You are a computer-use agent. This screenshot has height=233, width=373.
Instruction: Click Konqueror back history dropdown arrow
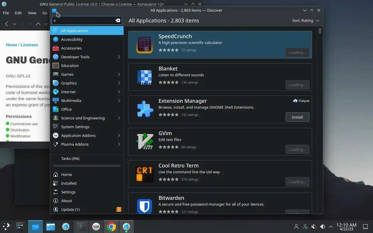pyautogui.click(x=14, y=24)
